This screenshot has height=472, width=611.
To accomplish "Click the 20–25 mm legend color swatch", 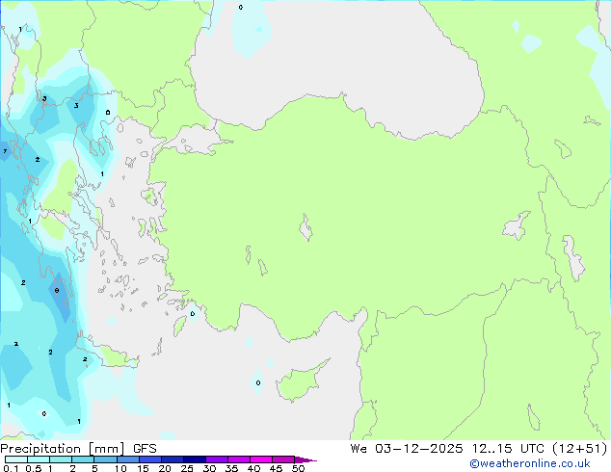I will (x=172, y=459).
